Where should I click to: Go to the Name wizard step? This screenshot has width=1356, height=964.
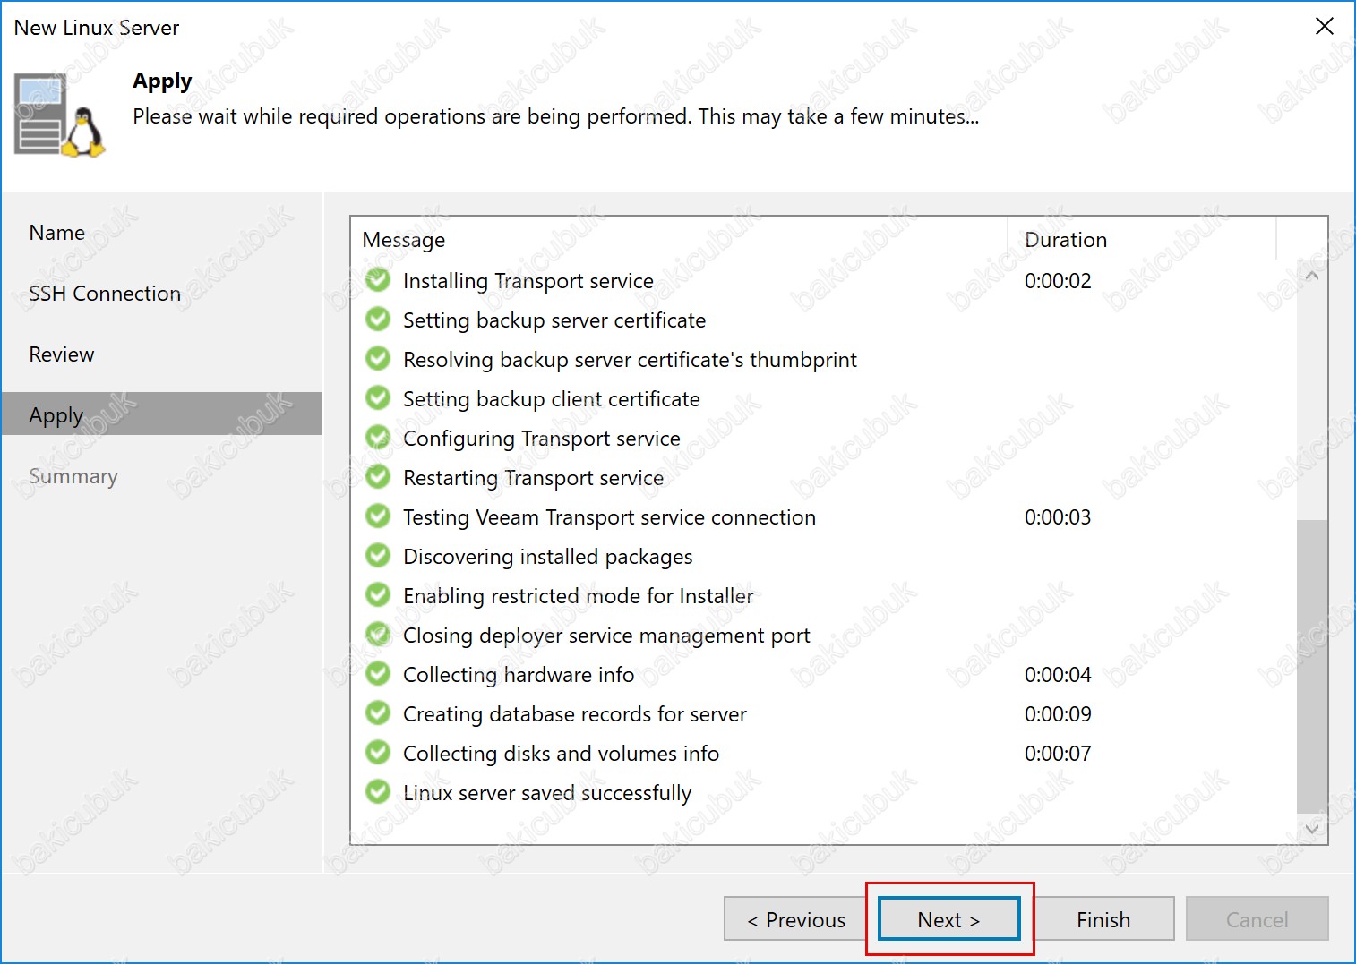[57, 233]
